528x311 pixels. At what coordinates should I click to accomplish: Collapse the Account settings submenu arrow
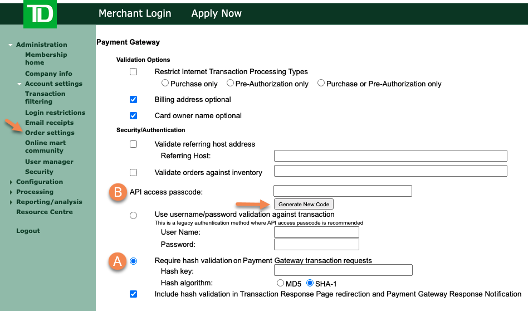click(x=19, y=84)
